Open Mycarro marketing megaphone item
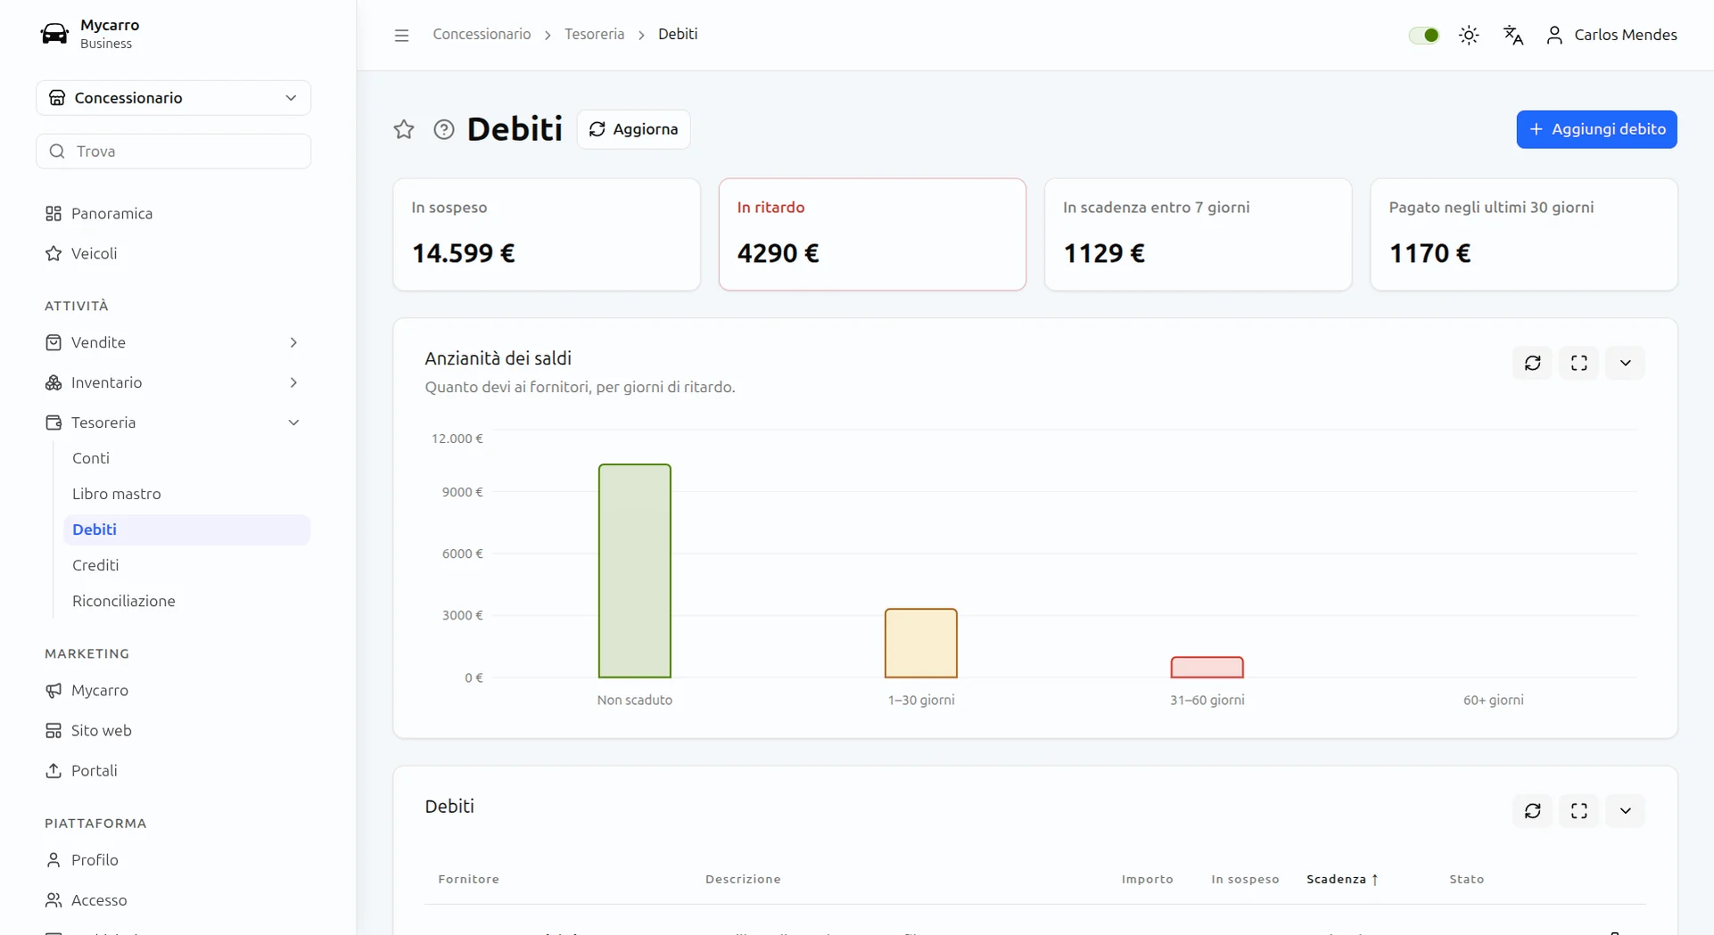The height and width of the screenshot is (935, 1714). 173,691
